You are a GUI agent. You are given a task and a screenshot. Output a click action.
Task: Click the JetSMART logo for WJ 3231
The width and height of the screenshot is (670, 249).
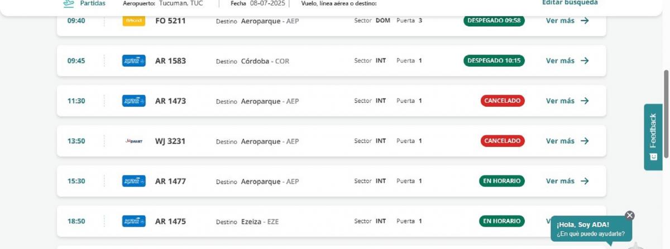[x=133, y=141]
